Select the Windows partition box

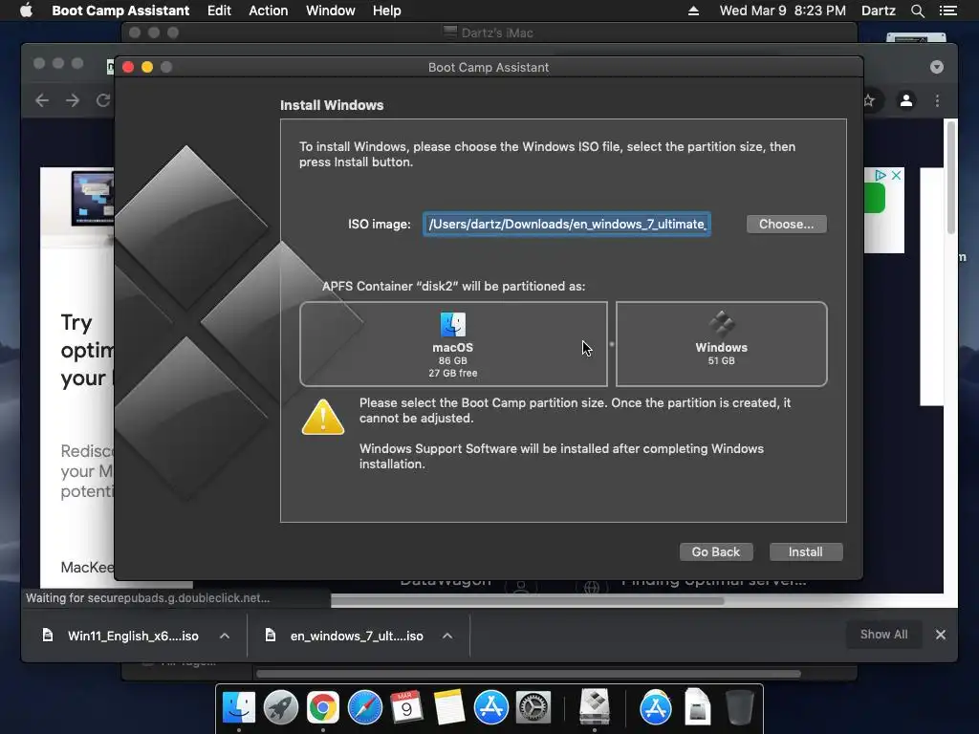click(x=721, y=344)
